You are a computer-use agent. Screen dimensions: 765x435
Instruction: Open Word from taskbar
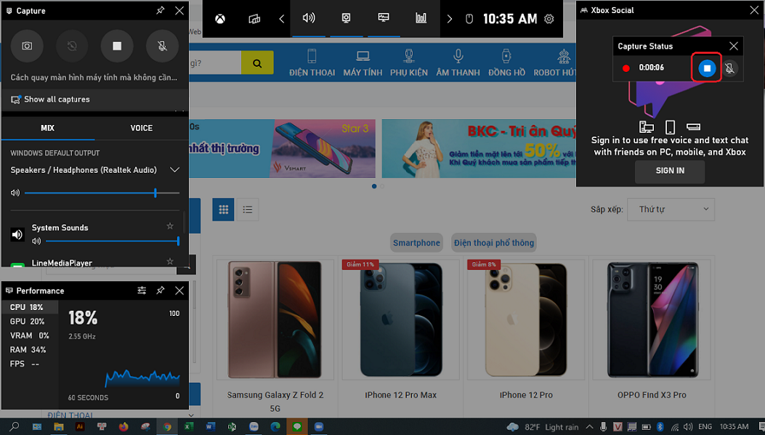(x=210, y=427)
